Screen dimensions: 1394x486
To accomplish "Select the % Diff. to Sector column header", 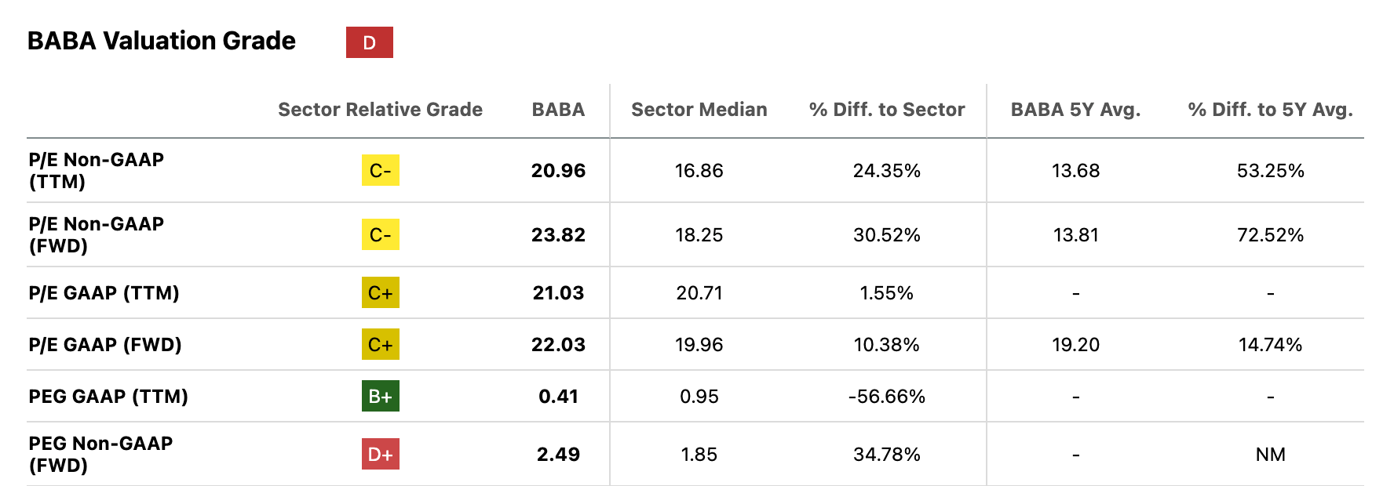I will 887,110.
